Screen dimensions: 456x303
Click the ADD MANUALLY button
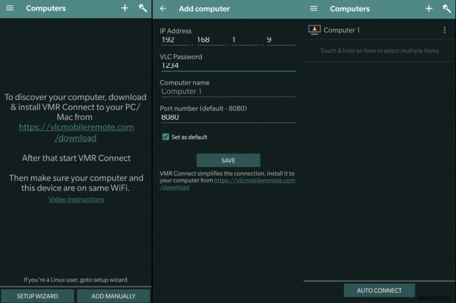tap(113, 296)
